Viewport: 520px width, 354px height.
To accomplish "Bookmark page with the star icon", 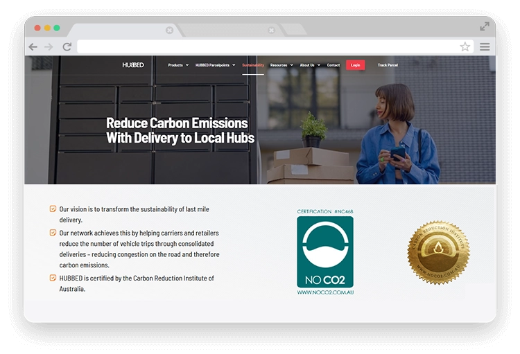I will 465,46.
